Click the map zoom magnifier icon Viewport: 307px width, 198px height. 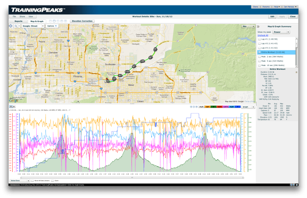coord(16,26)
